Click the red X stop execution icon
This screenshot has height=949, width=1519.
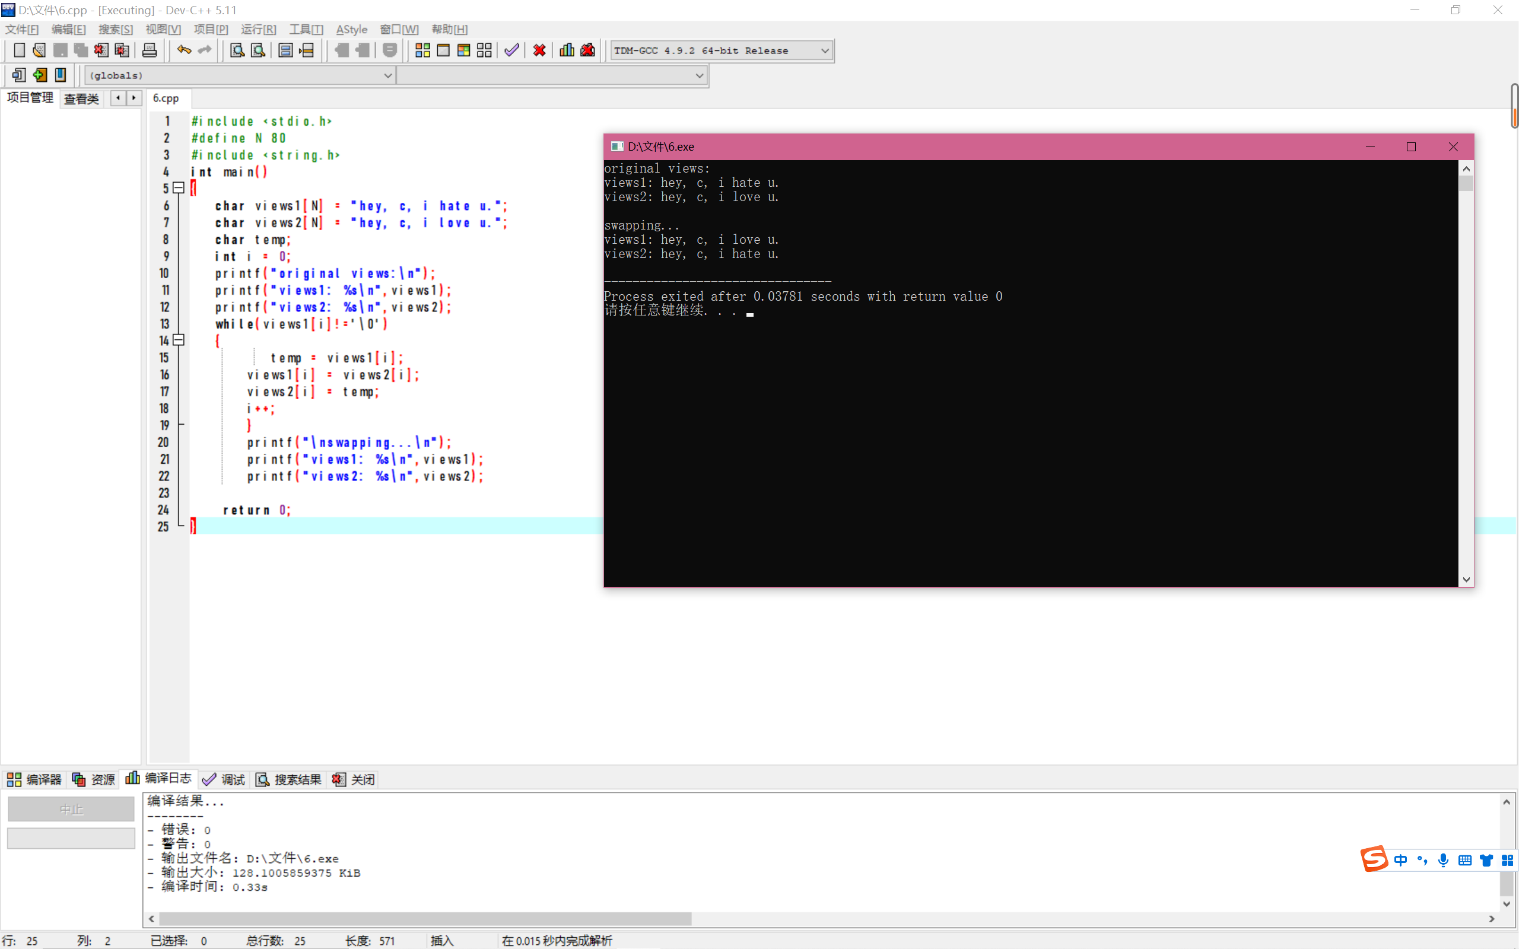pos(539,50)
